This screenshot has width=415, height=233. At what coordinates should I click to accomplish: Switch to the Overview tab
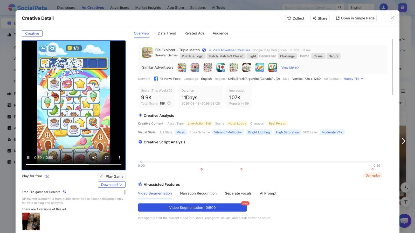(x=142, y=33)
